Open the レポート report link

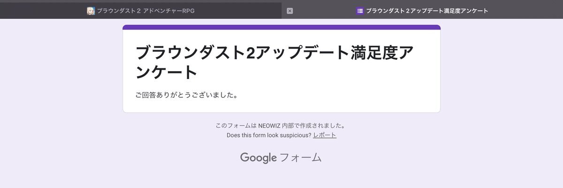coord(325,135)
